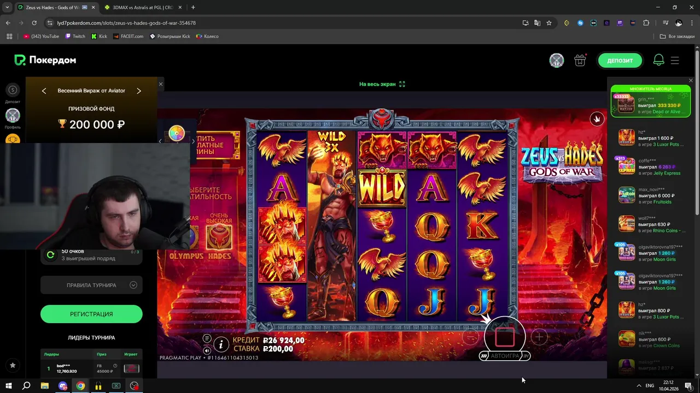Open the YouTube bookmark
Screen dimensions: 700x393
(42, 37)
